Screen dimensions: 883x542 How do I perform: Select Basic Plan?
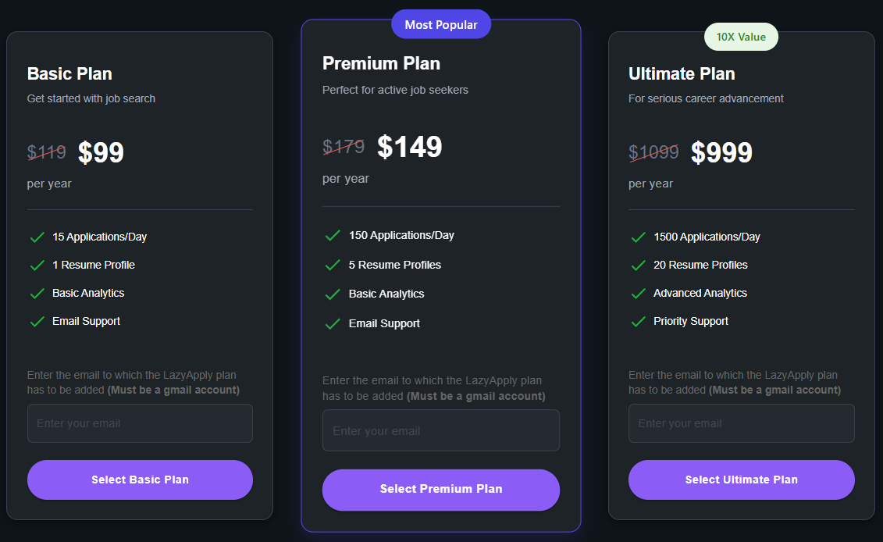click(140, 480)
